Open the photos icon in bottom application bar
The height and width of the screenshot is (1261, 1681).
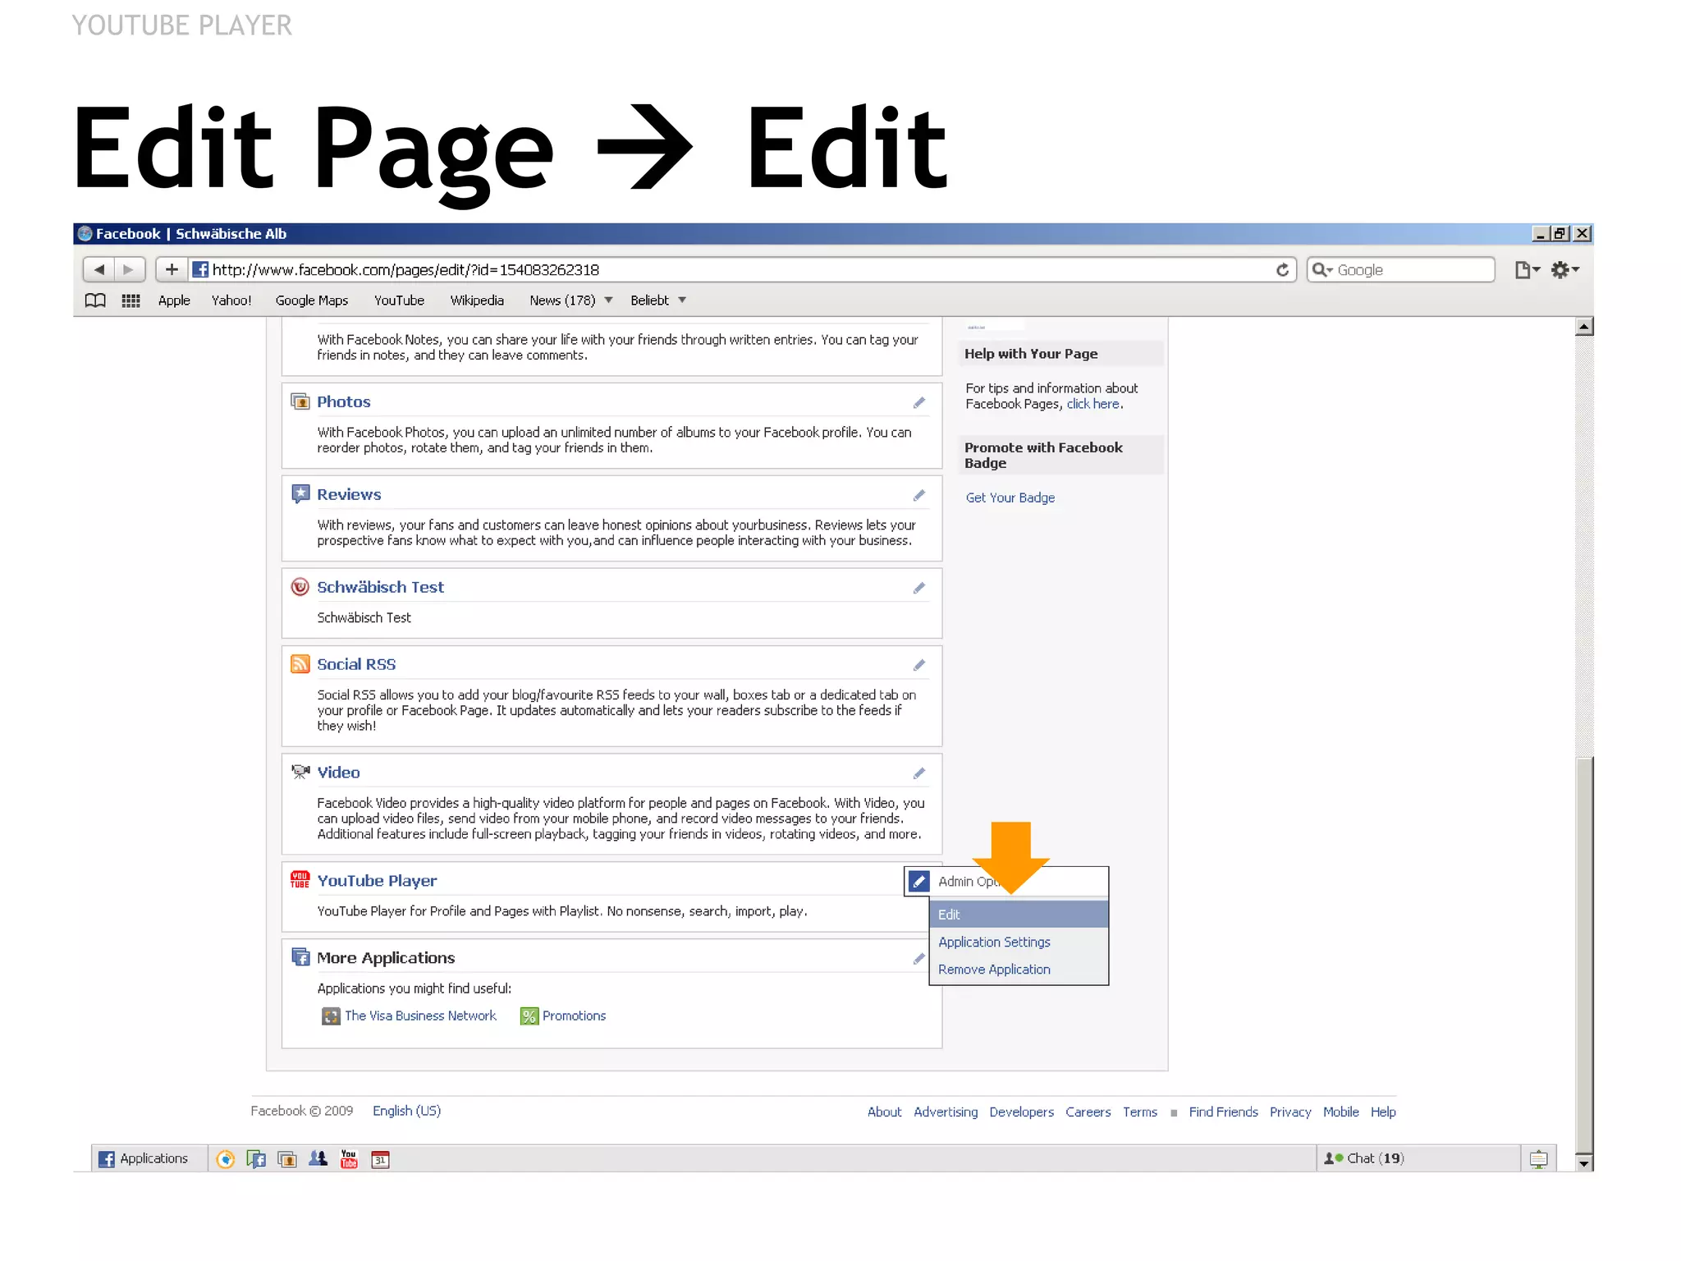click(287, 1159)
